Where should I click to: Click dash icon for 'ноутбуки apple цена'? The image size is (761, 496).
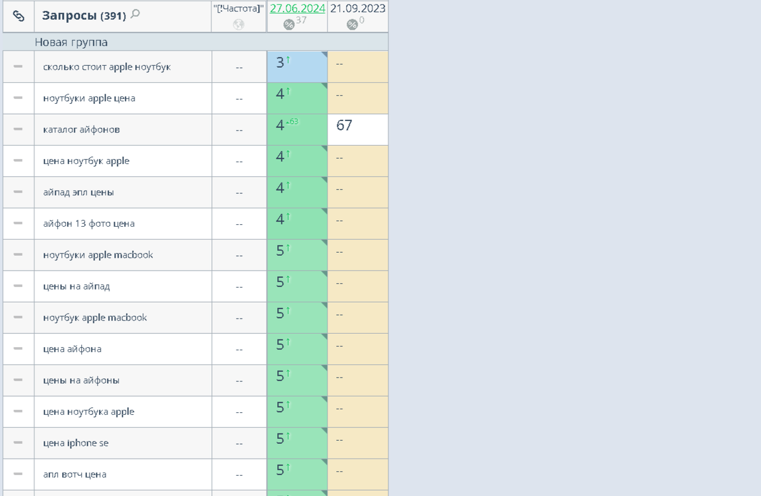(x=18, y=98)
